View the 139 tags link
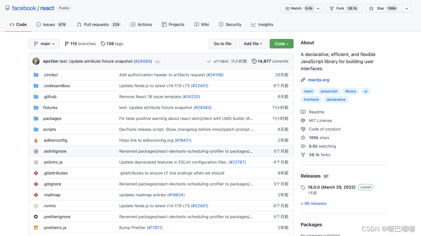Image resolution: width=421 pixels, height=236 pixels. pyautogui.click(x=112, y=44)
